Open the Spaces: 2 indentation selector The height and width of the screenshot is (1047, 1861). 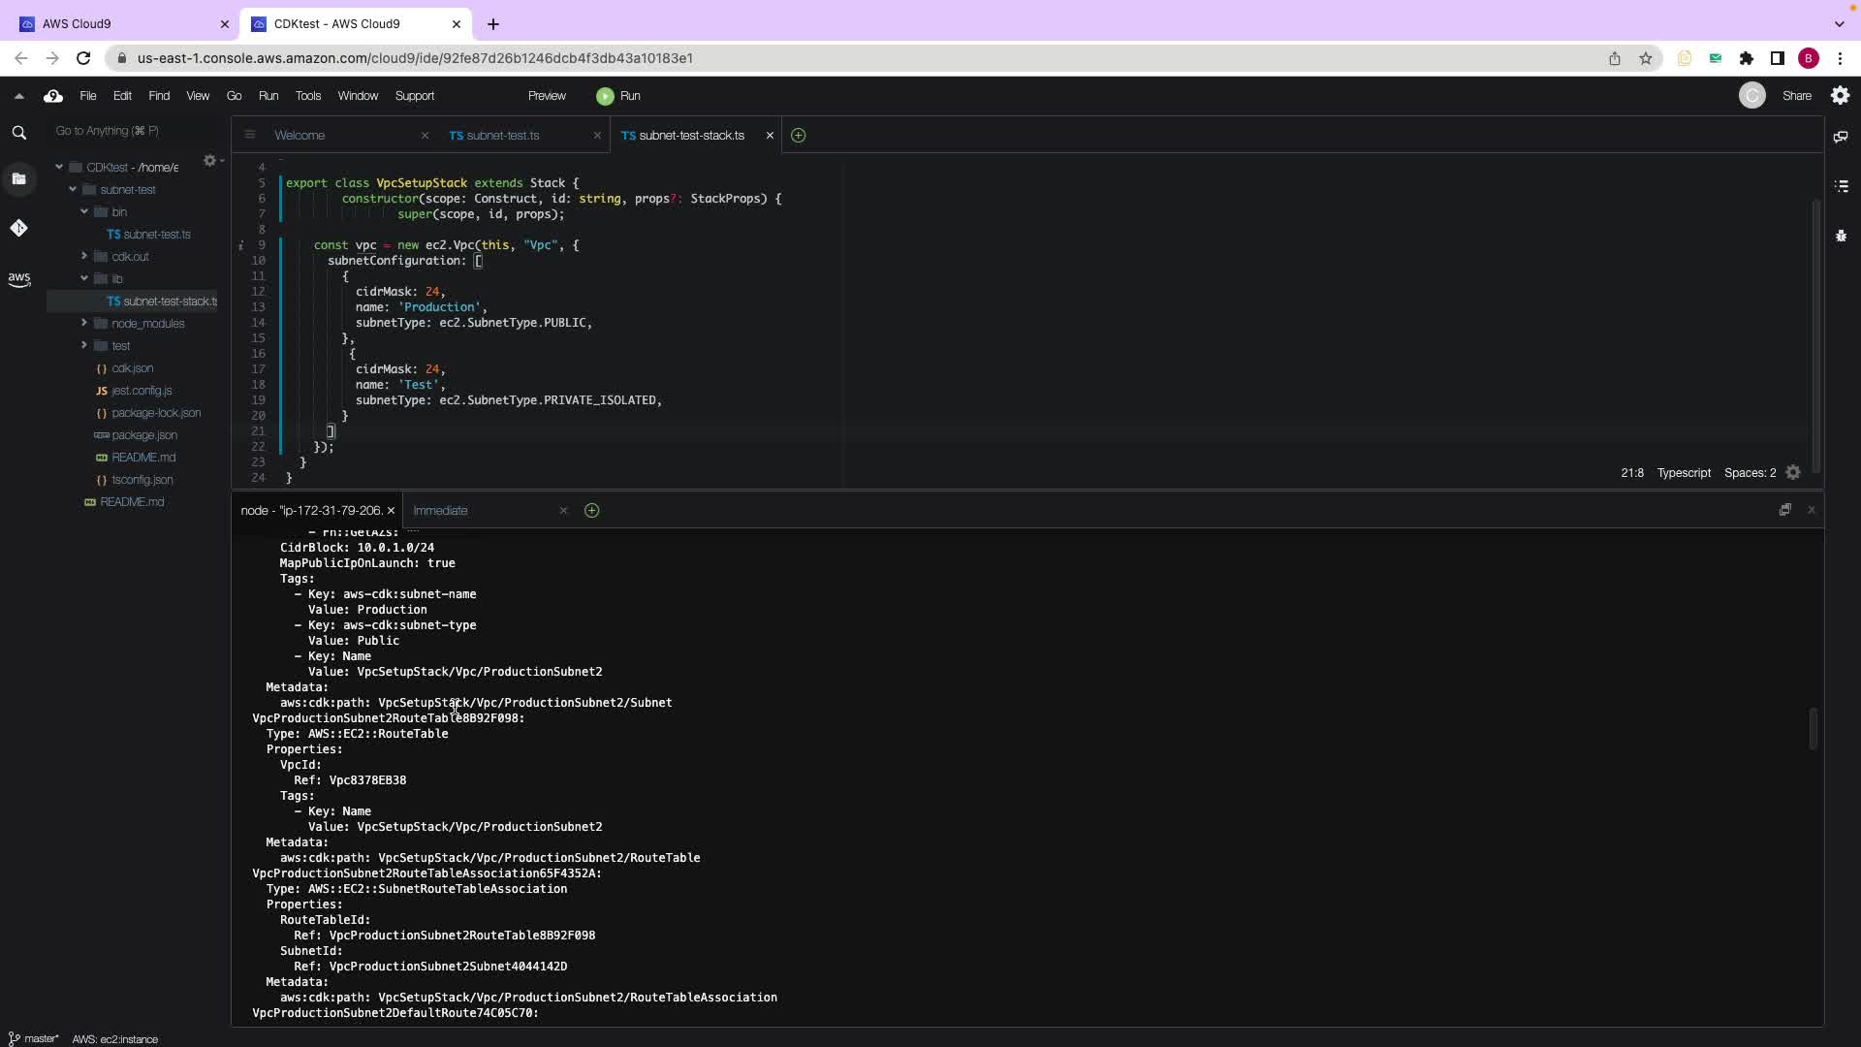[x=1749, y=473]
